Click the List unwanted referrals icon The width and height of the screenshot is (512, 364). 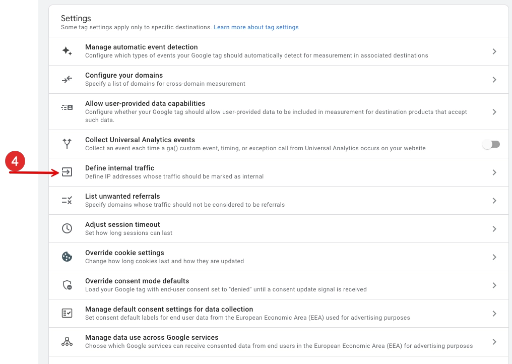(67, 200)
